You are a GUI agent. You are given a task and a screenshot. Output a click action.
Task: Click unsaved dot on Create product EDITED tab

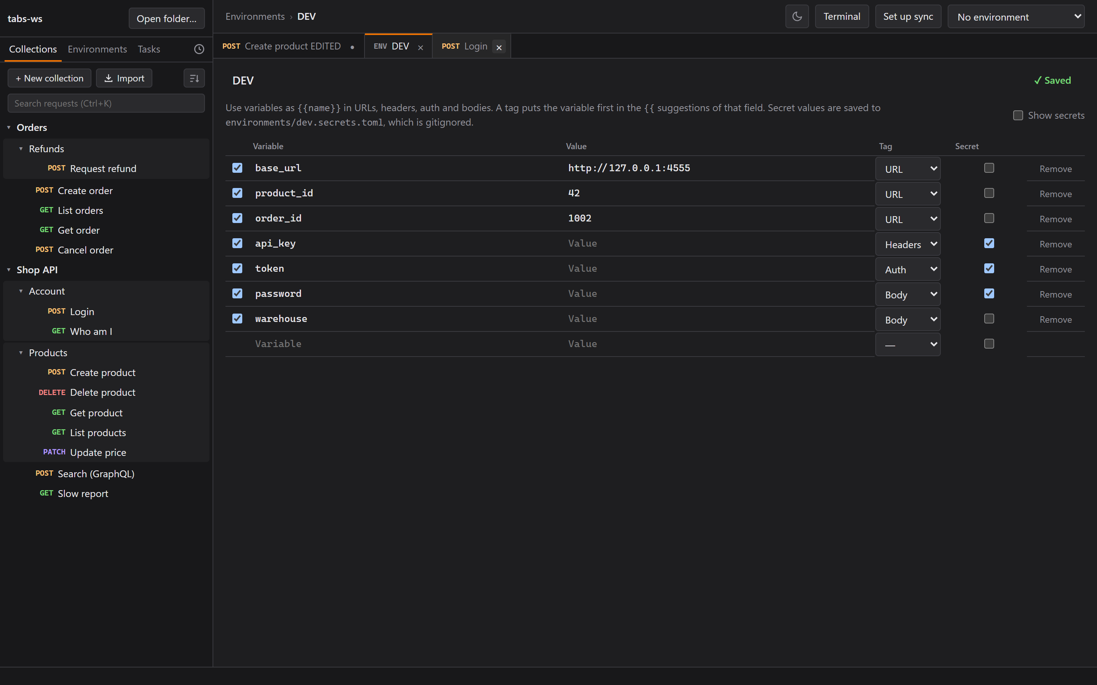pos(352,47)
